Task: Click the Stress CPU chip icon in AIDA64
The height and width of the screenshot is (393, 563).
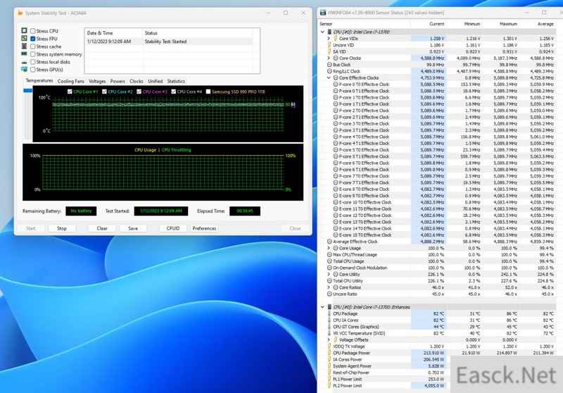Action: [24, 30]
